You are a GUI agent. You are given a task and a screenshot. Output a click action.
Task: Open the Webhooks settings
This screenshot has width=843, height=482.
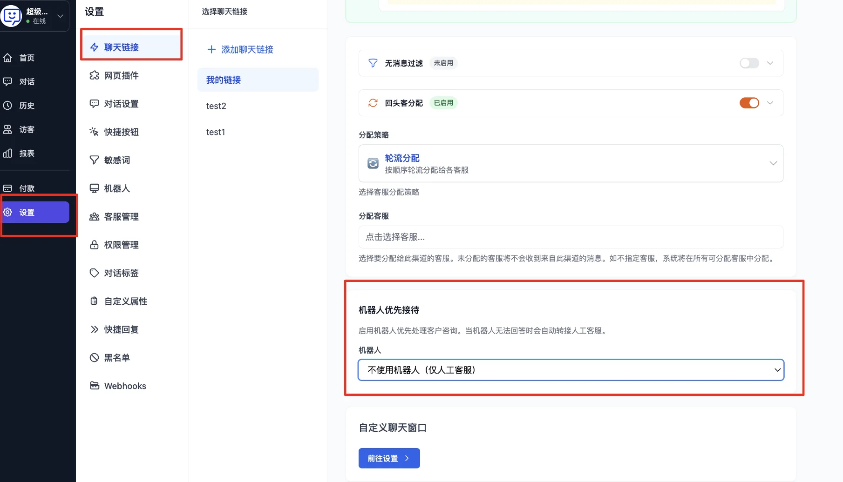coord(124,385)
